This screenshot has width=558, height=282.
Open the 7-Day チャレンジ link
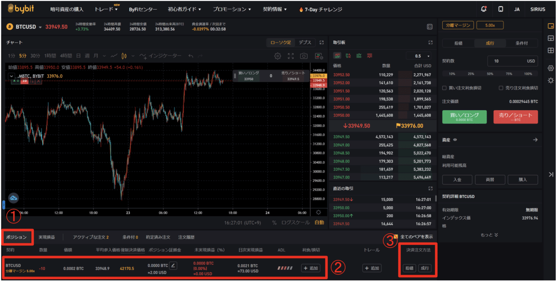[321, 9]
